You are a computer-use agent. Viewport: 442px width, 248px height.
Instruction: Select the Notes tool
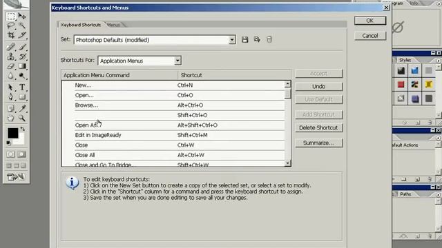pos(11,108)
